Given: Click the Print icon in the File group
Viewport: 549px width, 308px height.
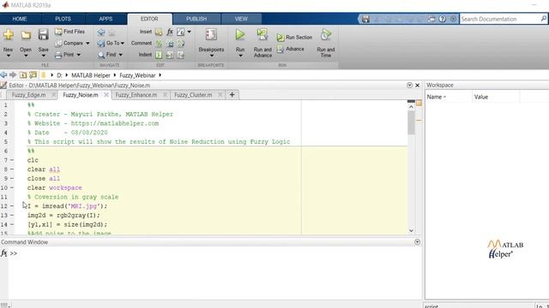Looking at the screenshot, I should (58, 55).
